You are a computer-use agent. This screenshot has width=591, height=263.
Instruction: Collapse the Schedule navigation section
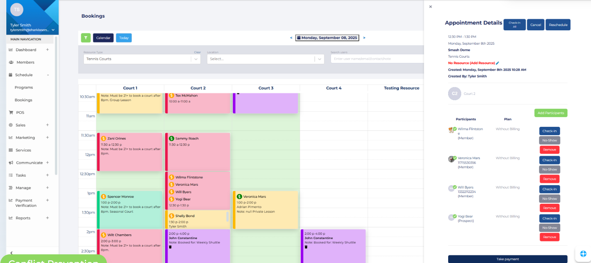coord(48,75)
